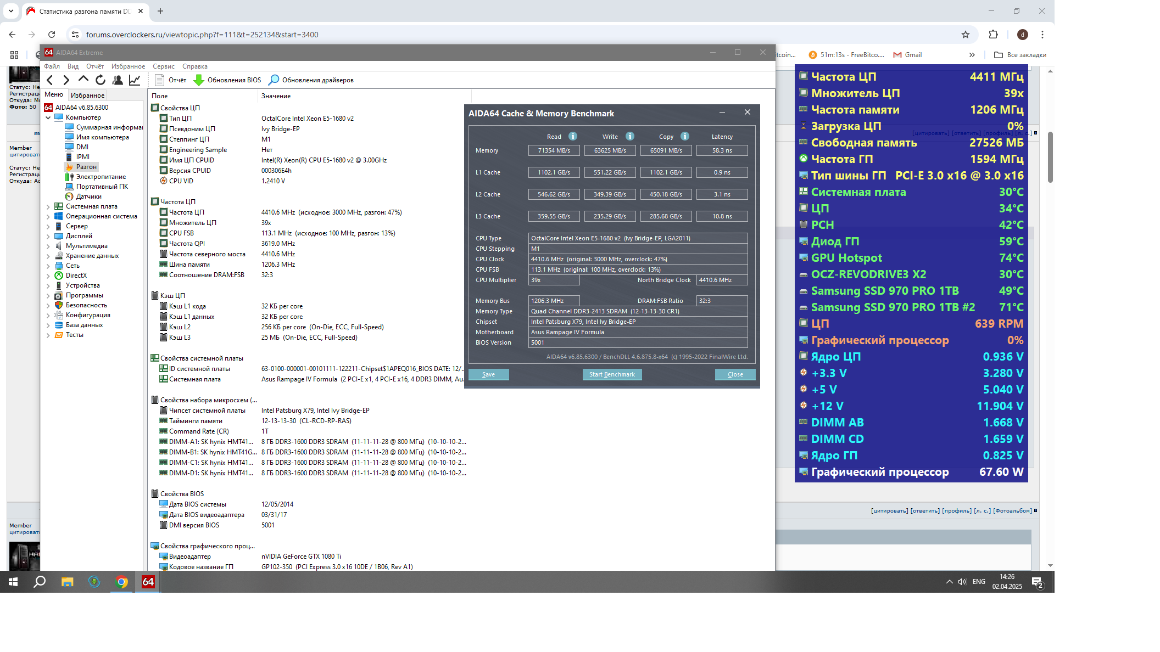The image size is (1160, 652).
Task: Click the user profile icon in AIDA64 toolbar
Action: click(118, 80)
